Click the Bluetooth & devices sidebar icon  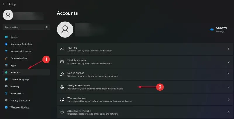[6, 45]
